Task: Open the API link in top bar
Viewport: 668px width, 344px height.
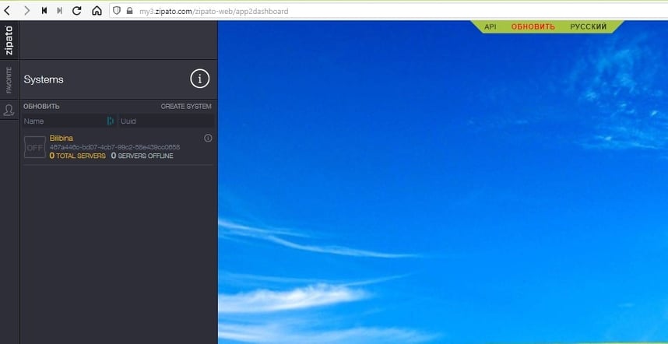Action: click(x=490, y=26)
